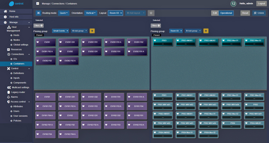
Task: Click the Reset button
Action: coord(245,13)
